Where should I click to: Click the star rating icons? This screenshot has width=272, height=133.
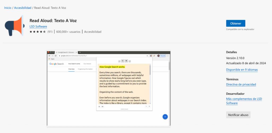pyautogui.click(x=38, y=32)
